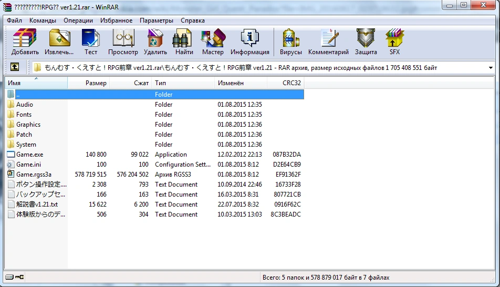
Task: Click the Защита (Protect) shield icon
Action: [366, 42]
